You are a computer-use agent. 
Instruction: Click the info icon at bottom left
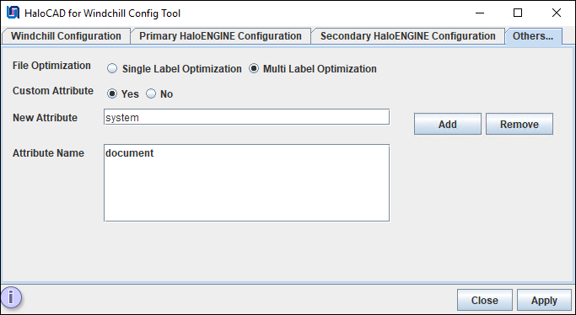coord(11,297)
